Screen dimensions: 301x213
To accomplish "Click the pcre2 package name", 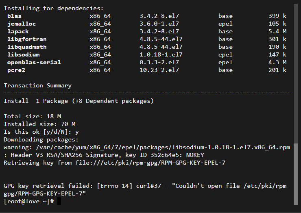I will point(16,70).
